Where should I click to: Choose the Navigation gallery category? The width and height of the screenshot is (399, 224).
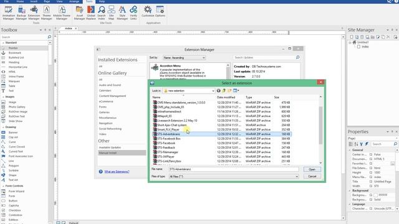(x=105, y=123)
